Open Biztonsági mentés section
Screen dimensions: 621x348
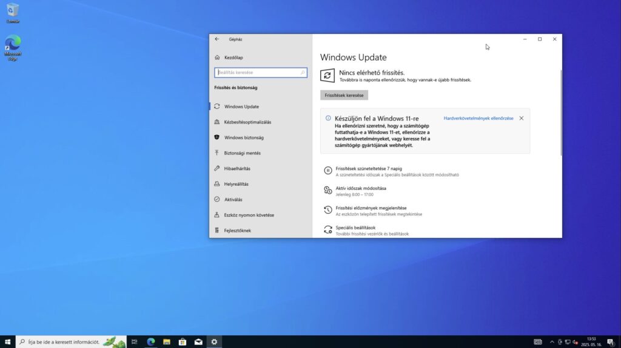tap(242, 153)
